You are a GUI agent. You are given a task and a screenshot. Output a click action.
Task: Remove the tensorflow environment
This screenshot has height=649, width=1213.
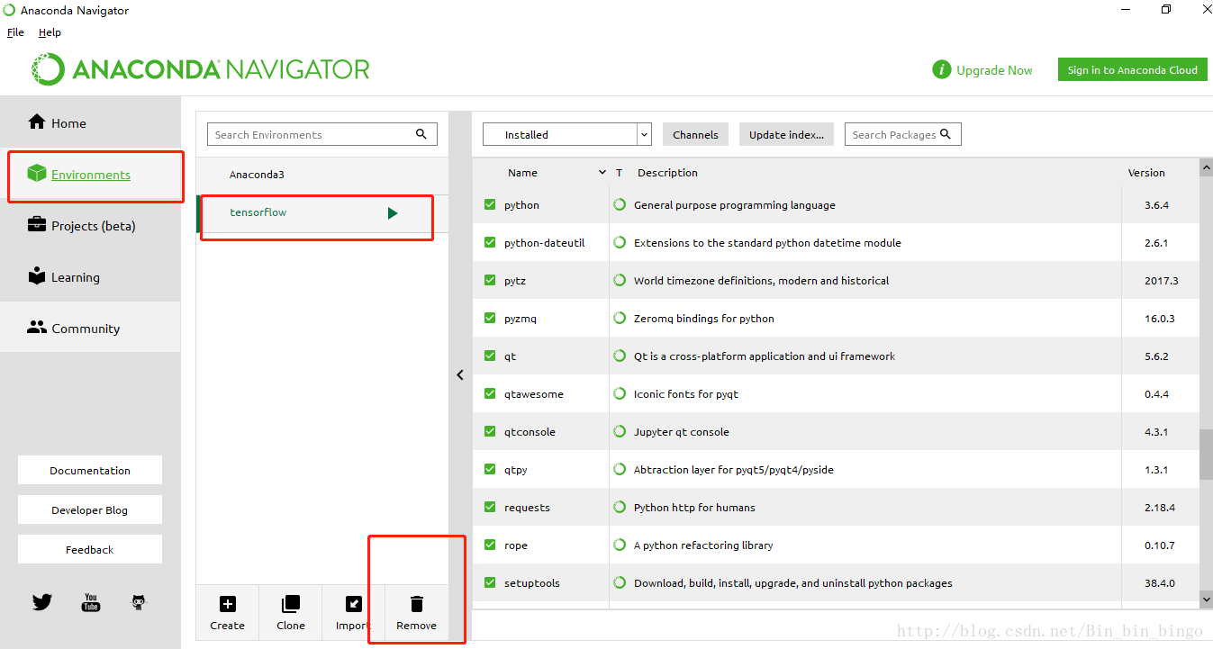pos(417,612)
